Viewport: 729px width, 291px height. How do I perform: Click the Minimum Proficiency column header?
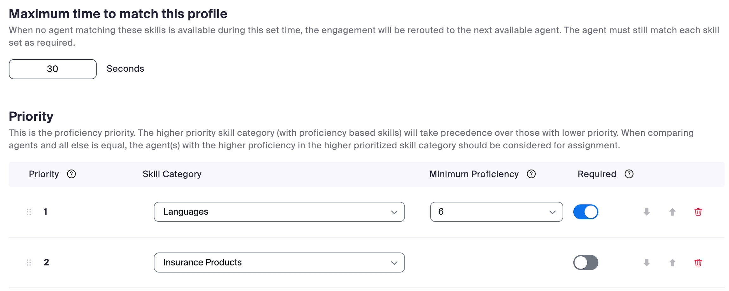[474, 174]
